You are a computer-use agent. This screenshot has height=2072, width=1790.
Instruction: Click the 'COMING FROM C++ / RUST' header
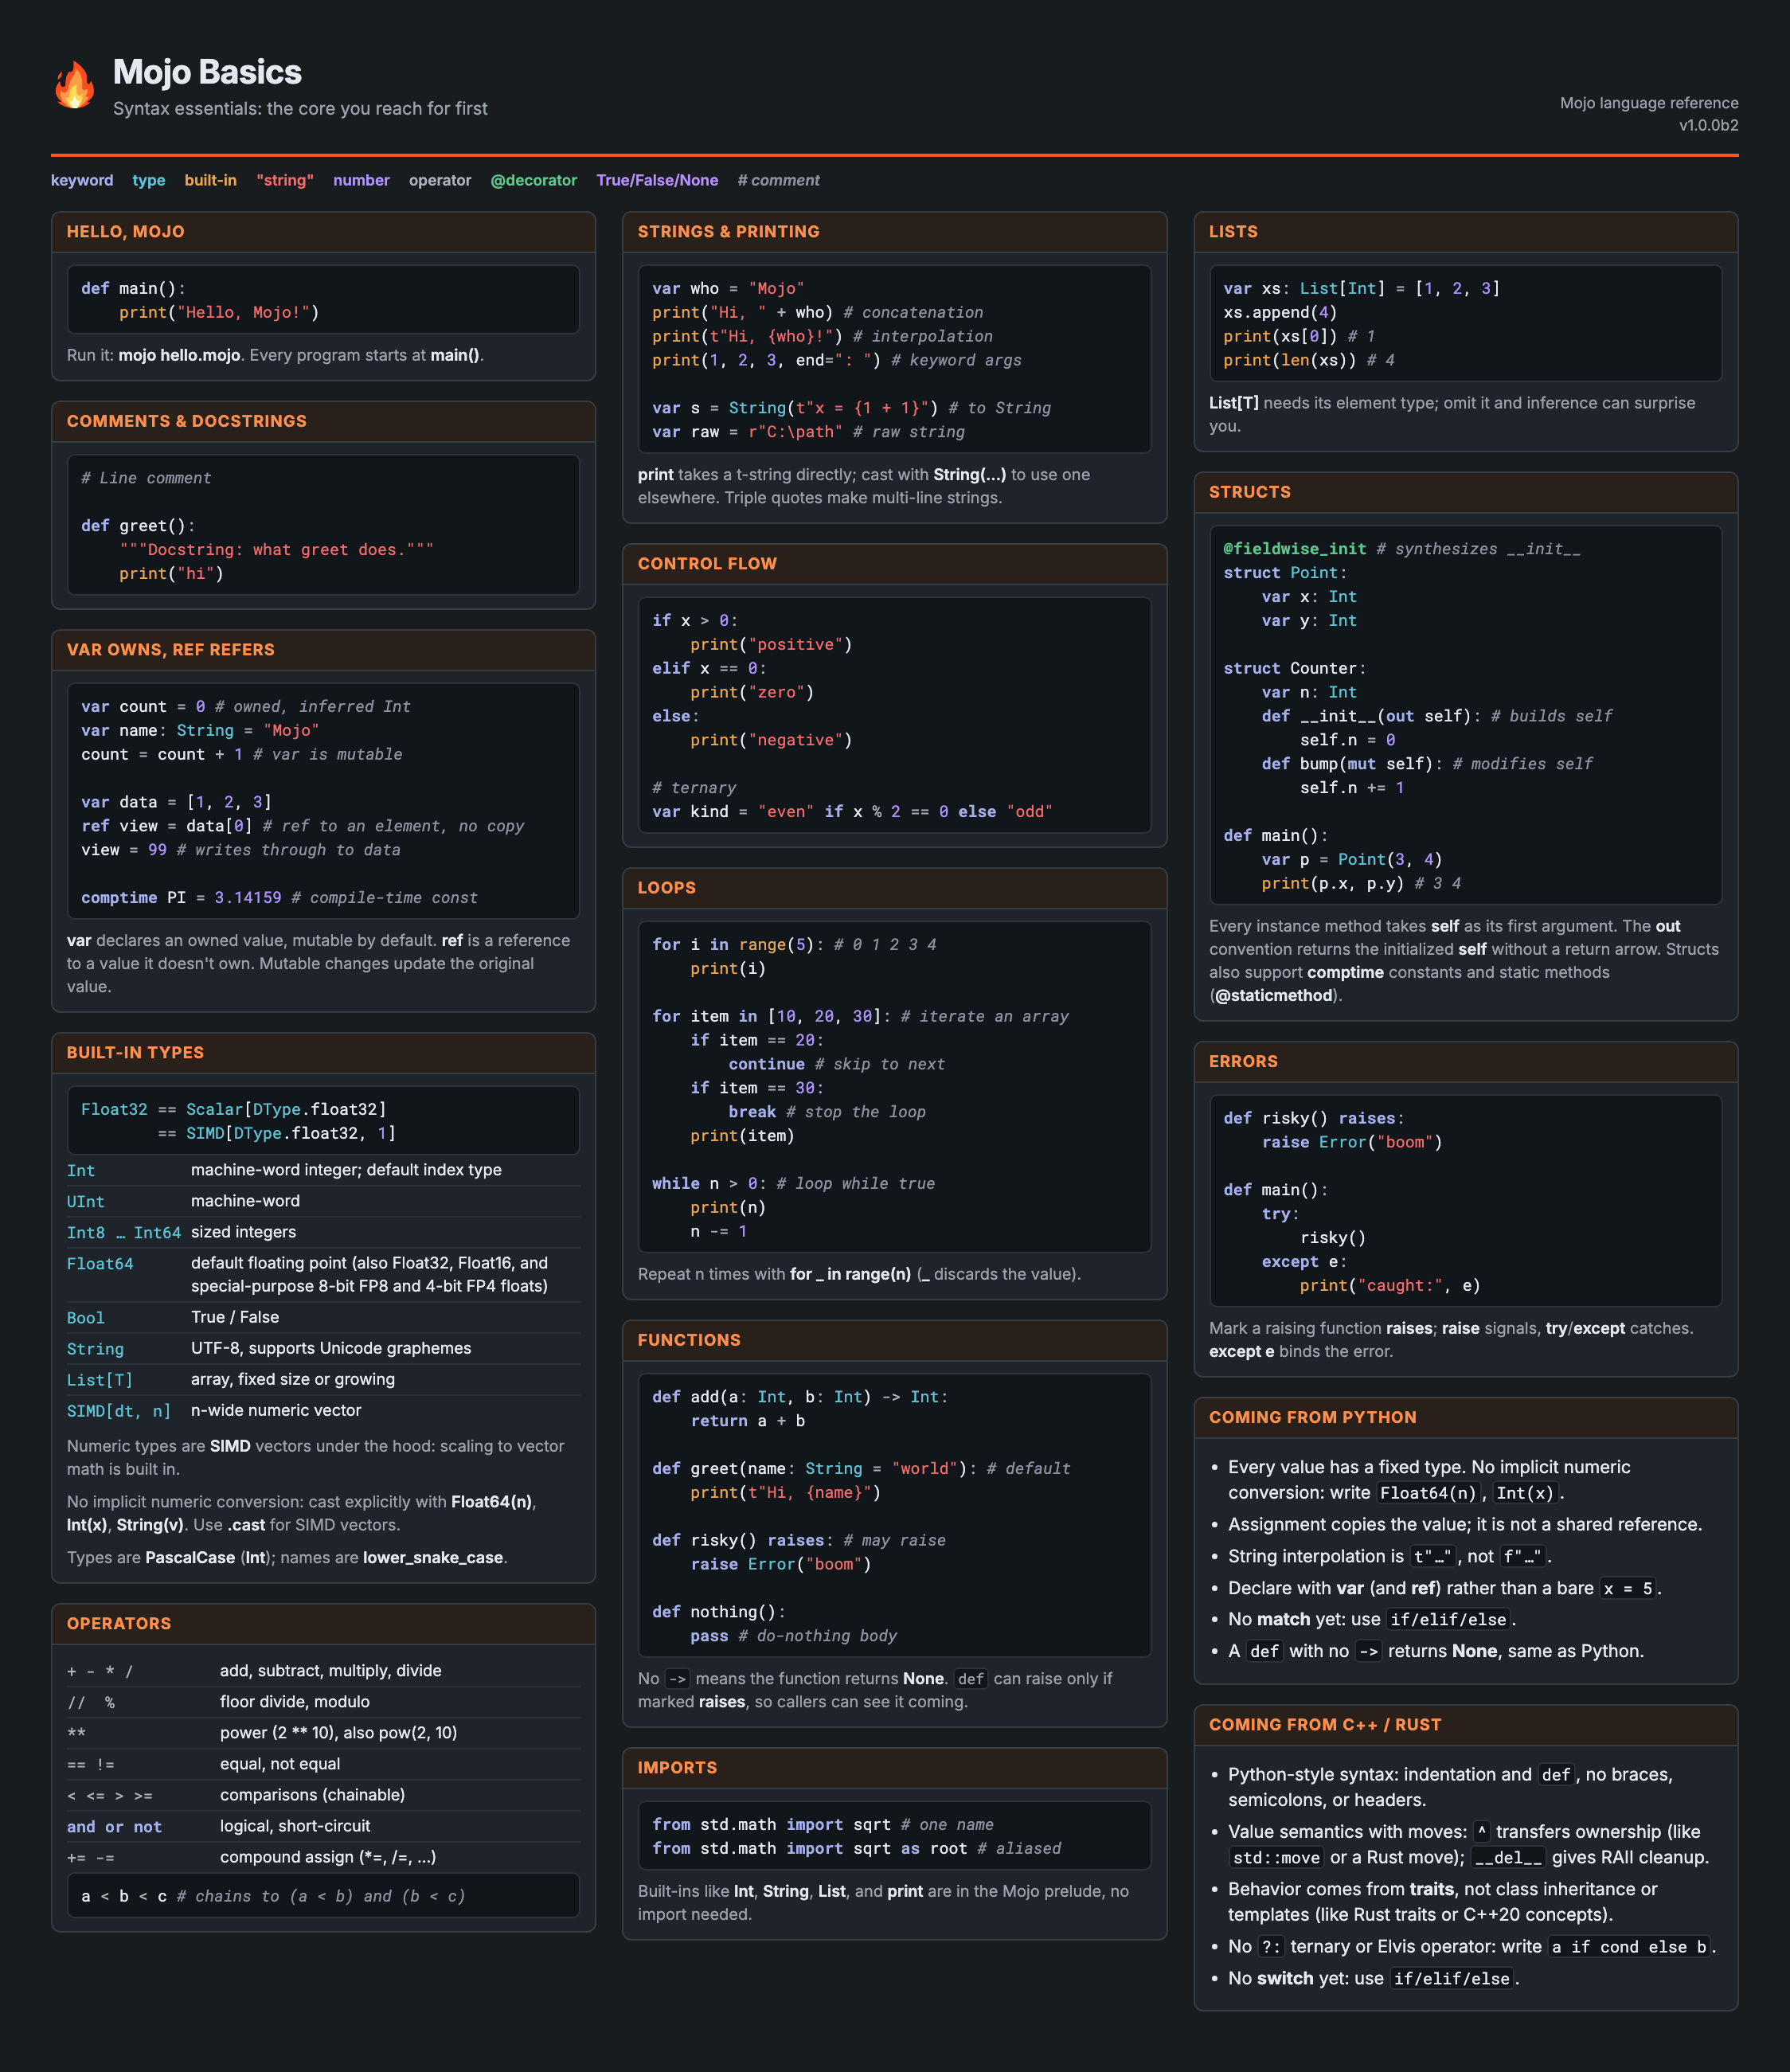point(1325,1725)
